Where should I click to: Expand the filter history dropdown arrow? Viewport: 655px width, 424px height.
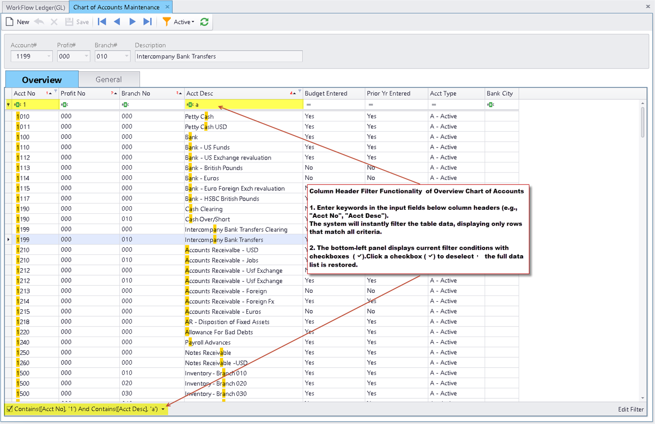163,409
